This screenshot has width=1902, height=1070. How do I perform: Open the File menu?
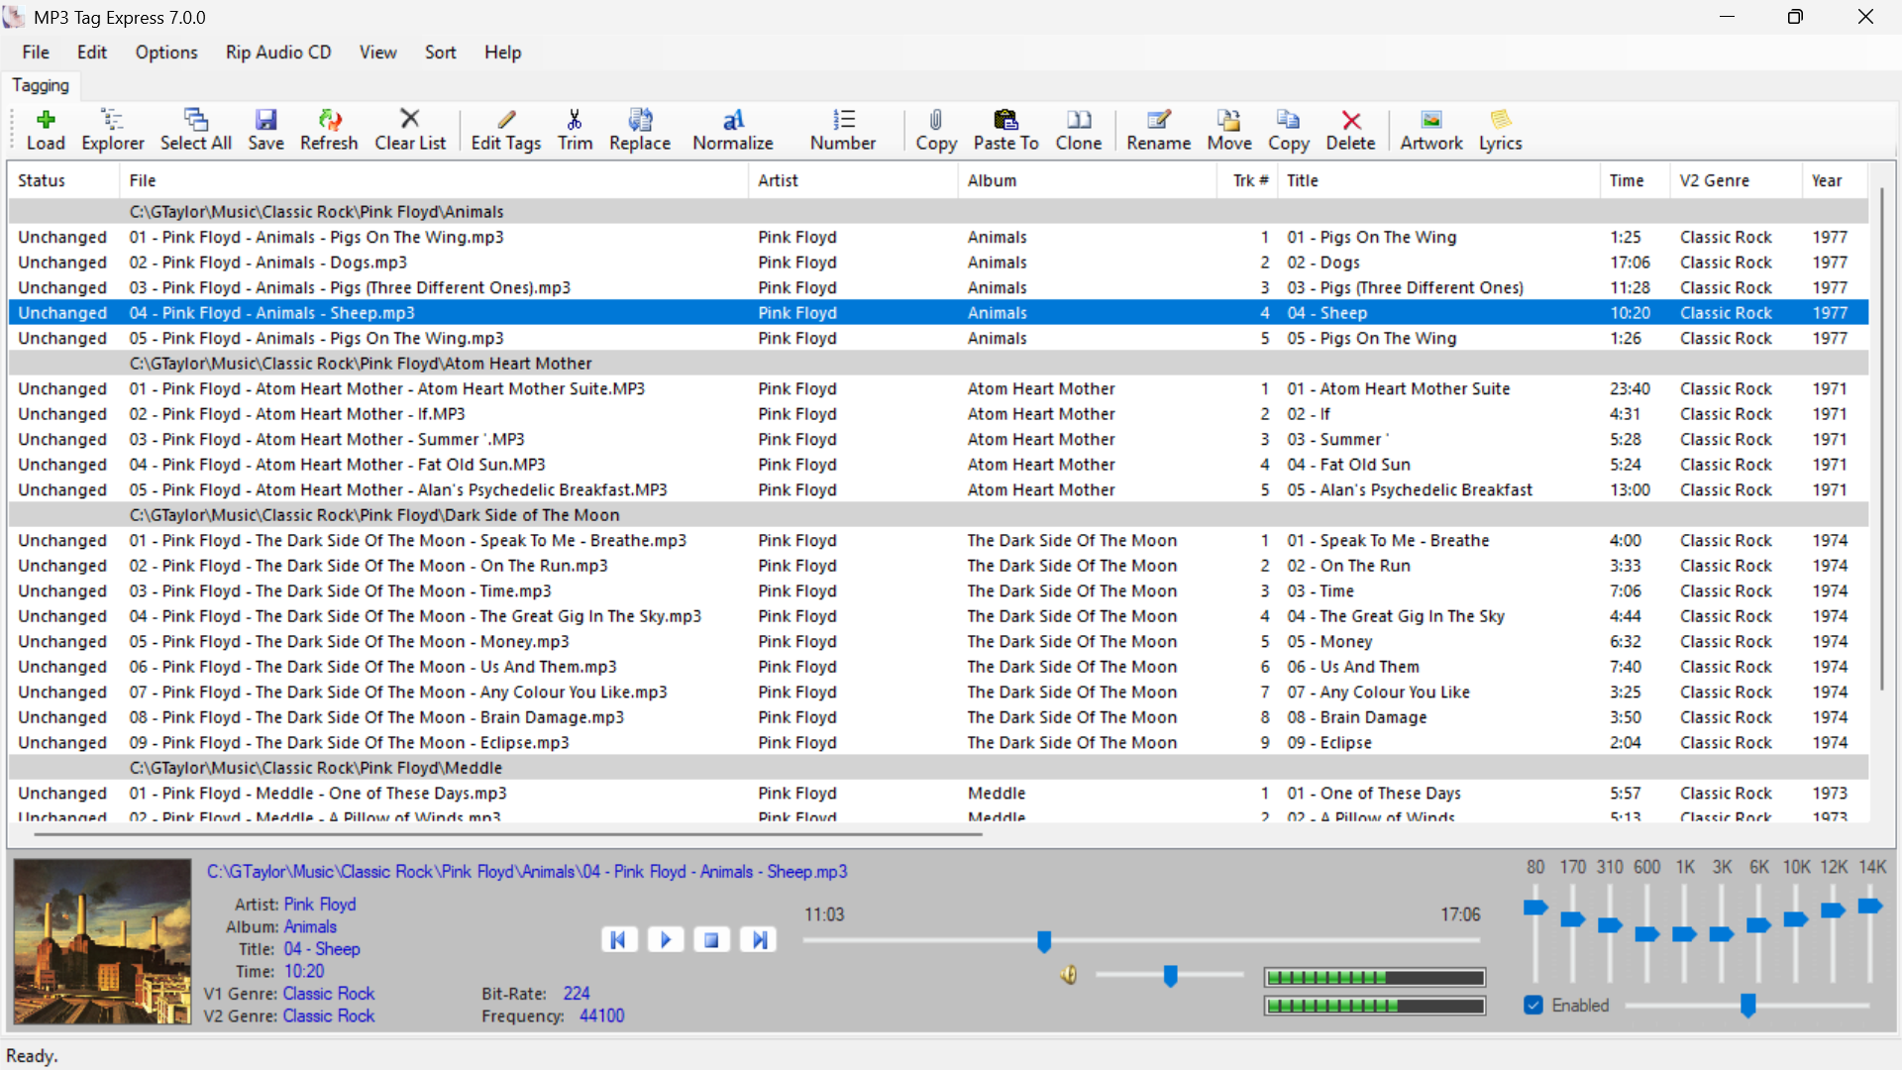[36, 53]
